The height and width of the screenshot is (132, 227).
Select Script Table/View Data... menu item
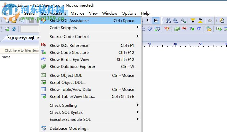tap(91, 96)
